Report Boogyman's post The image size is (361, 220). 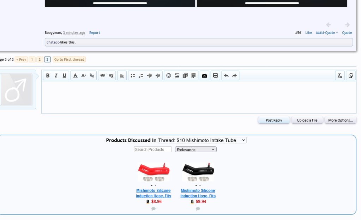[x=94, y=33]
